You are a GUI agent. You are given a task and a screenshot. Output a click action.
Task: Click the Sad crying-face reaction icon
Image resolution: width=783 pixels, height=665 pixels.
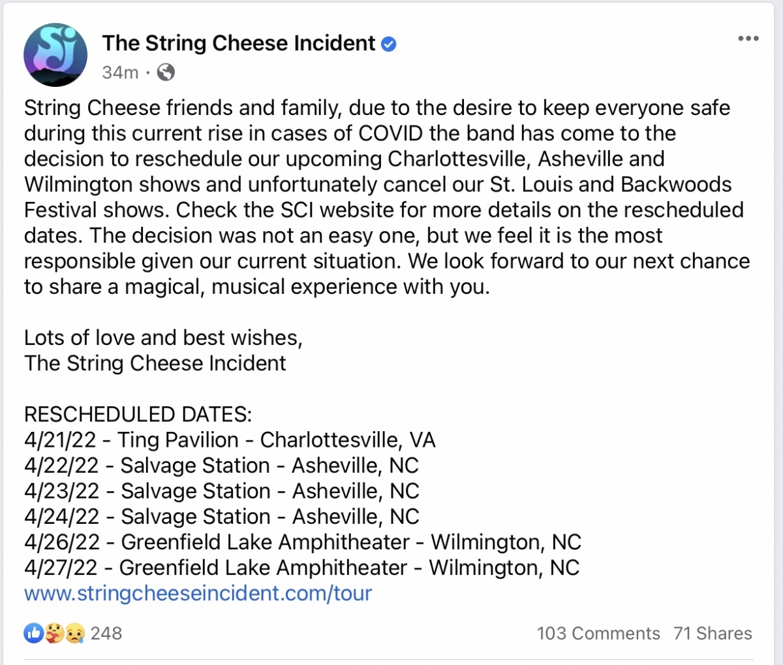coord(75,632)
